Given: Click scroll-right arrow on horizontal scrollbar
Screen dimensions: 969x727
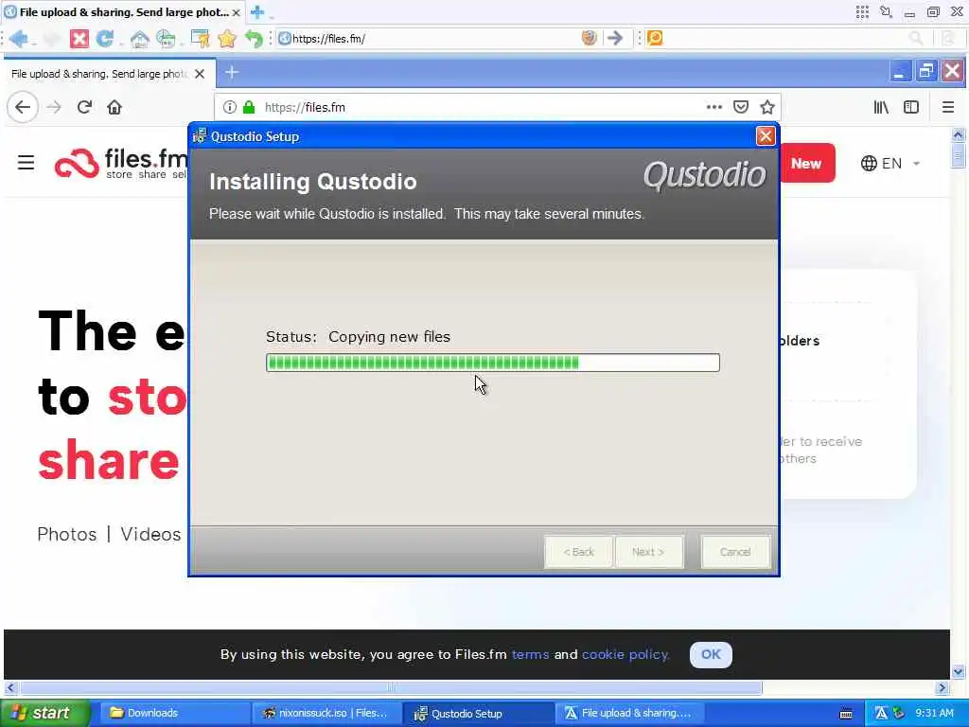Looking at the screenshot, I should (942, 687).
